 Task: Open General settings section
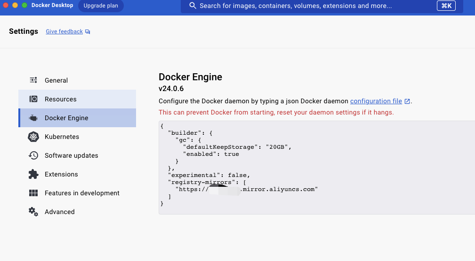coord(77,80)
